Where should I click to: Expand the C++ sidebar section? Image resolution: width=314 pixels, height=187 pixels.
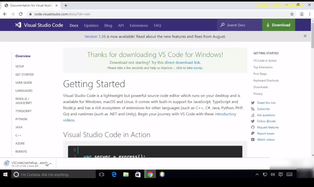click(x=18, y=135)
